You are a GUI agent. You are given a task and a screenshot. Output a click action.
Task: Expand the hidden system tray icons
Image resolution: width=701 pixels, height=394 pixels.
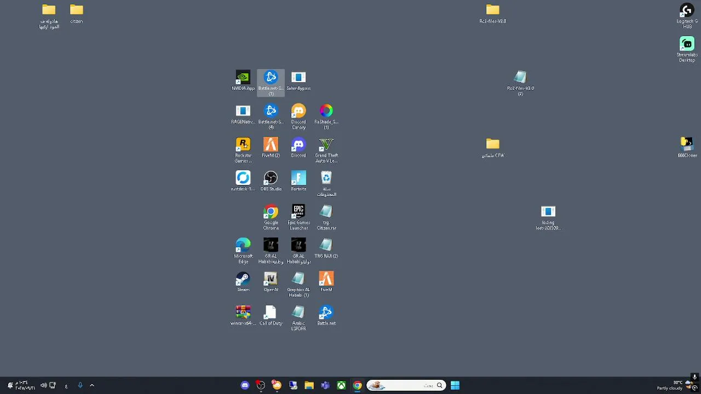(x=92, y=385)
